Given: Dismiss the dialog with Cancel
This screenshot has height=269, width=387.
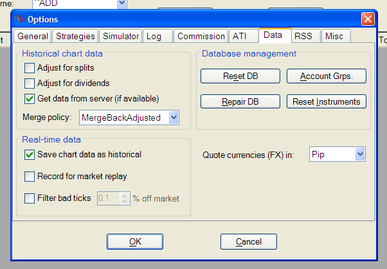Looking at the screenshot, I should click(x=249, y=241).
